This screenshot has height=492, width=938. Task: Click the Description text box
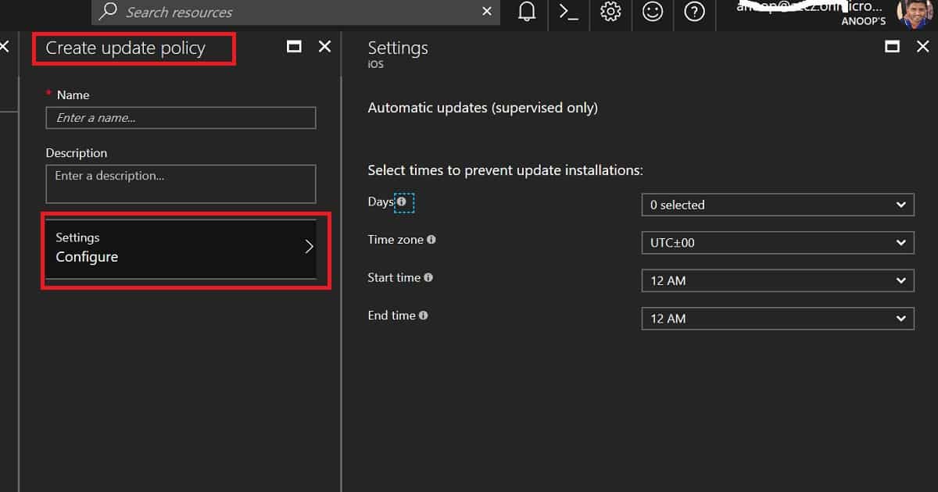[x=181, y=184]
